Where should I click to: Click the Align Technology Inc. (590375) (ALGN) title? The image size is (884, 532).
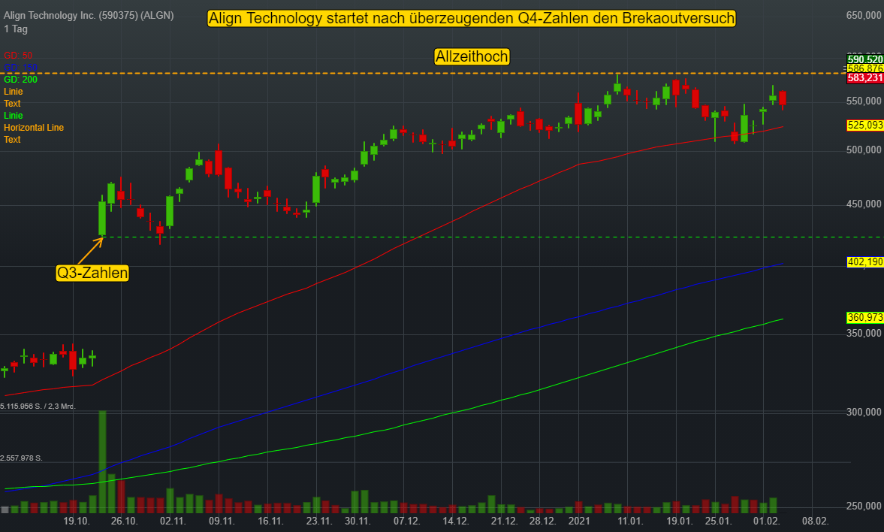[89, 15]
